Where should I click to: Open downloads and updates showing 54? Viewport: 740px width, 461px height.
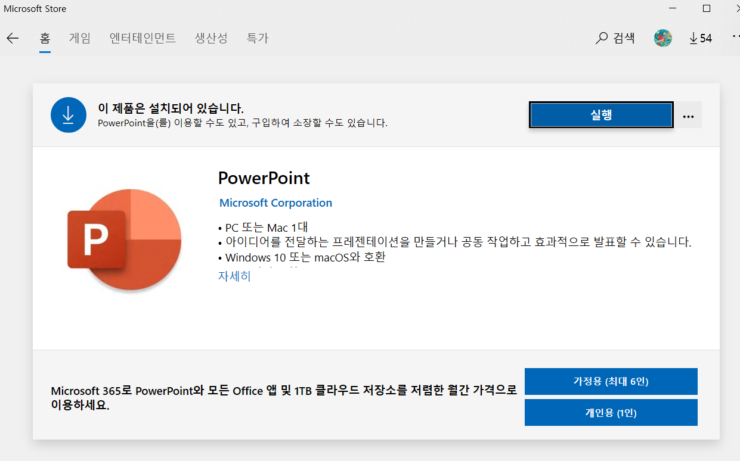pos(700,38)
